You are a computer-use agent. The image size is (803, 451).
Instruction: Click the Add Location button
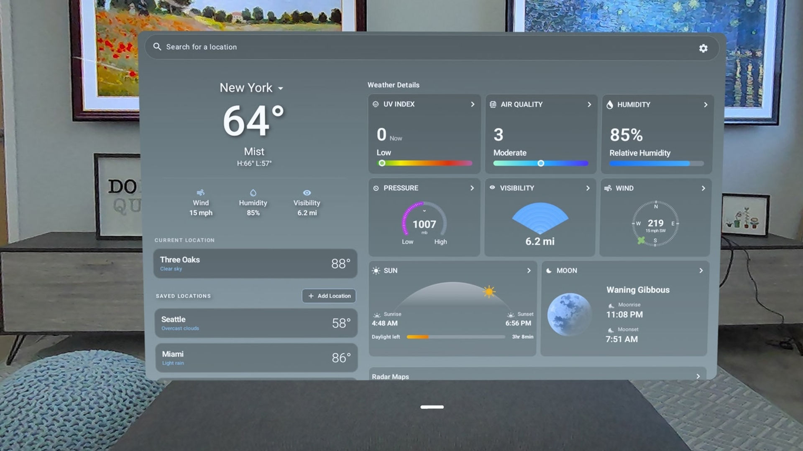[329, 296]
